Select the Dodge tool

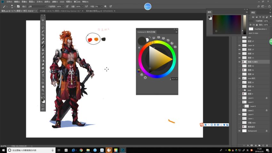[x=43, y=68]
